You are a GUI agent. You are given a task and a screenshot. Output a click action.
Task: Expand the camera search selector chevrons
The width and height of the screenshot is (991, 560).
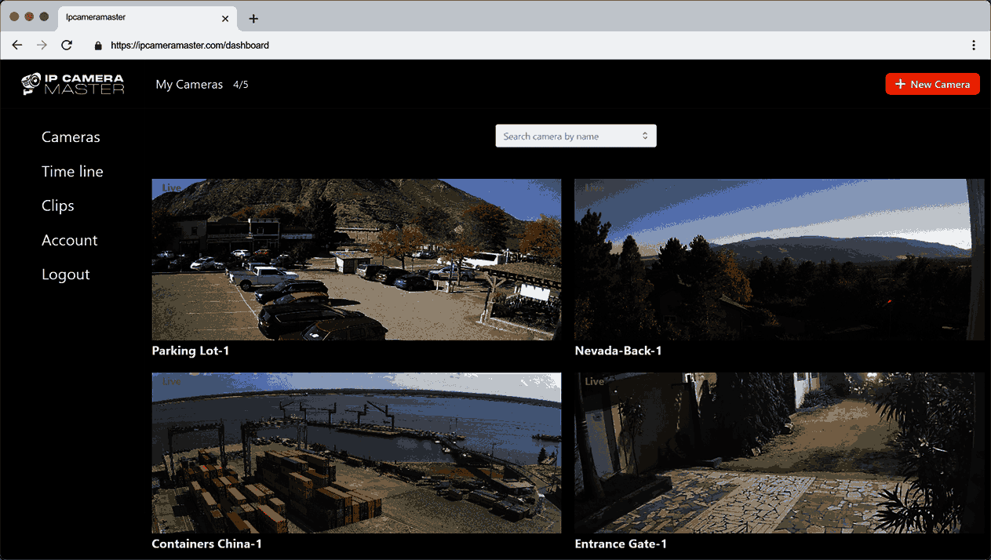tap(644, 135)
